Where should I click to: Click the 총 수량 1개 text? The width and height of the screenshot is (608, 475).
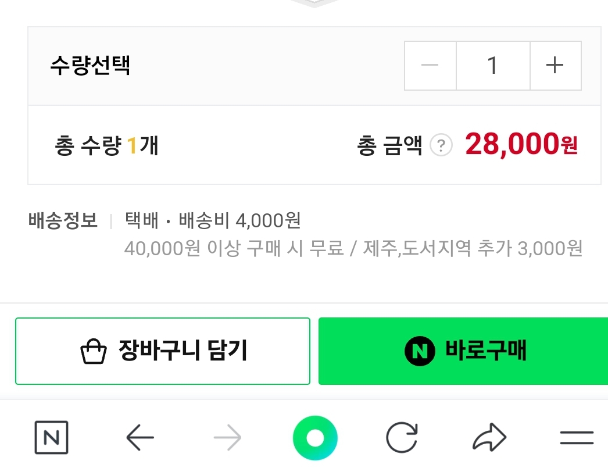click(x=105, y=145)
